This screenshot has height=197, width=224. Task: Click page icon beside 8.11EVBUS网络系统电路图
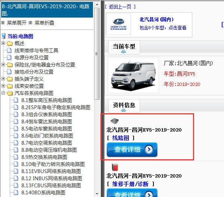click(16, 171)
